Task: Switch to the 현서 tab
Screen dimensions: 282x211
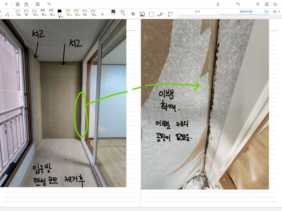Action: coord(197,12)
